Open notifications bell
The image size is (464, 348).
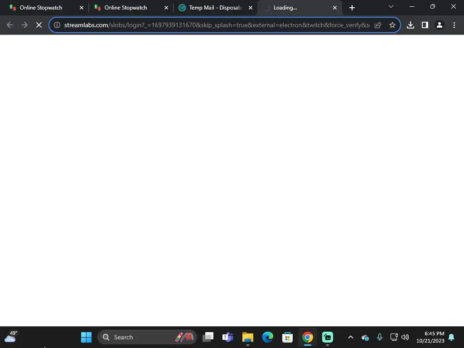click(452, 337)
